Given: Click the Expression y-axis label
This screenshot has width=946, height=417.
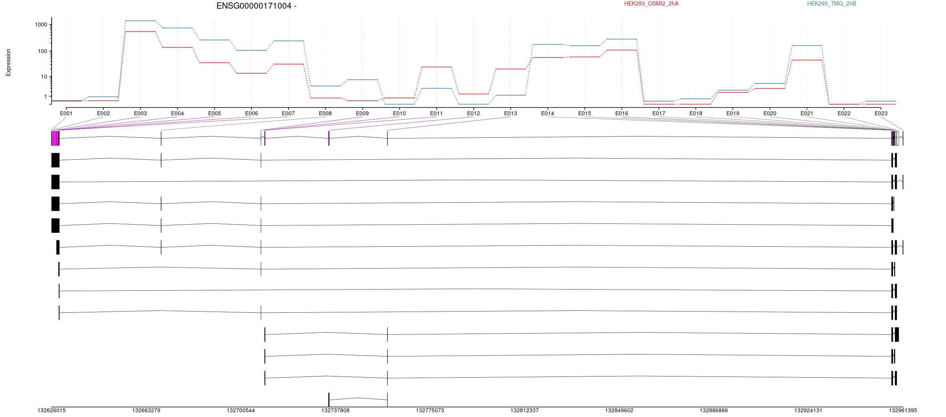Looking at the screenshot, I should tap(8, 63).
